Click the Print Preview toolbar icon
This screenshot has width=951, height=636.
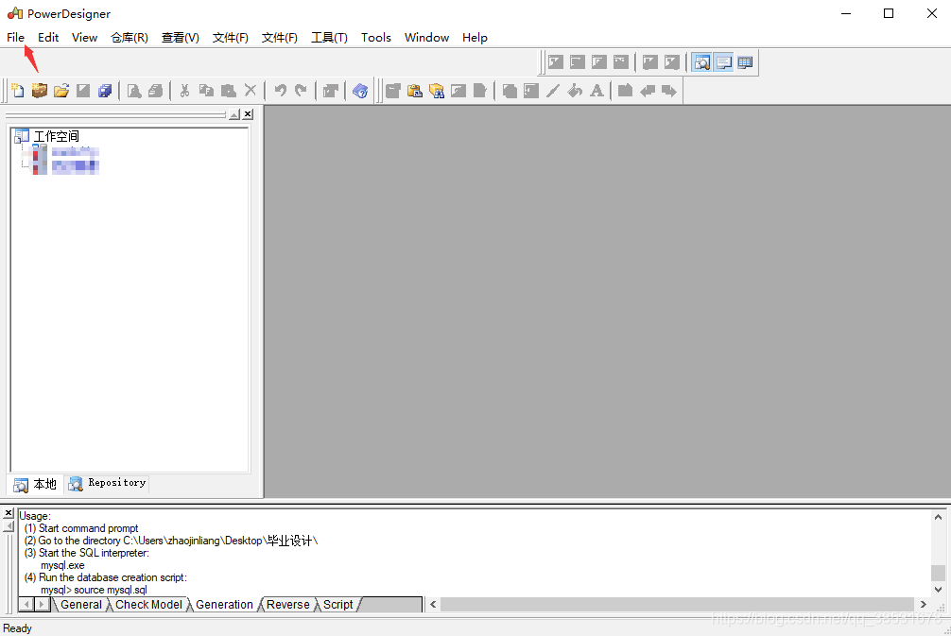tap(134, 91)
